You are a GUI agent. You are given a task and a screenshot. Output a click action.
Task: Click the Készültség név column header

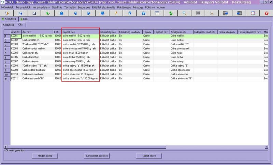click(109, 32)
